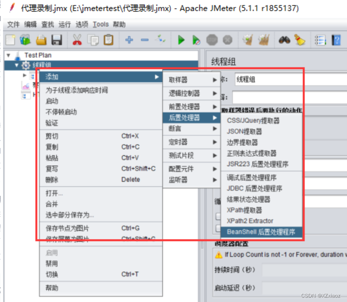This screenshot has height=302, width=347.
Task: Click the 持续时间（秒） input field
Action: 305,270
